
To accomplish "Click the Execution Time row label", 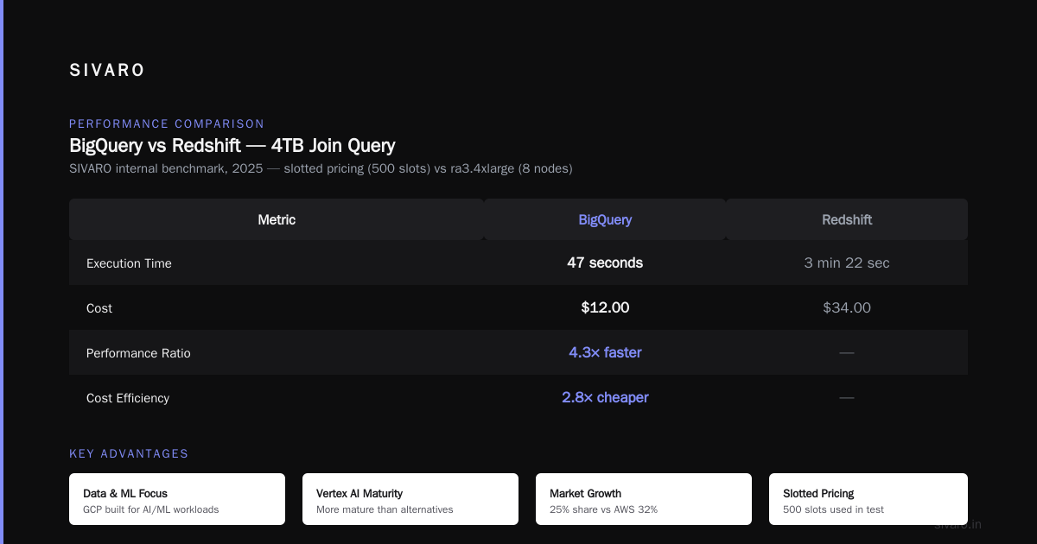I will (x=129, y=263).
